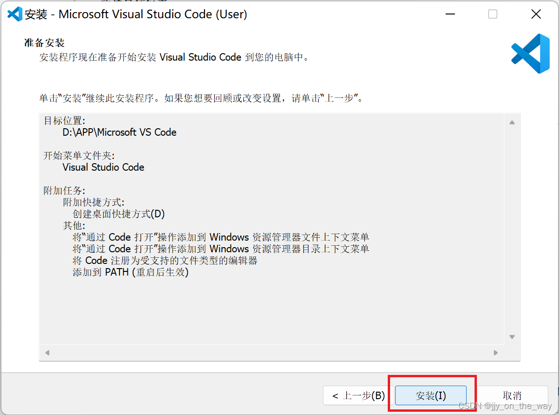Cancel setup with the 取消 button
The width and height of the screenshot is (559, 415).
pyautogui.click(x=512, y=395)
